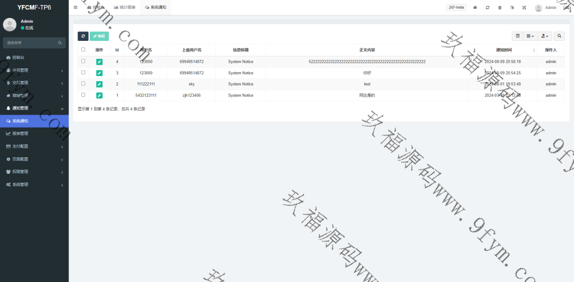574x282 pixels.
Task: Tick the checkbox for row Id 2
Action: (x=84, y=84)
